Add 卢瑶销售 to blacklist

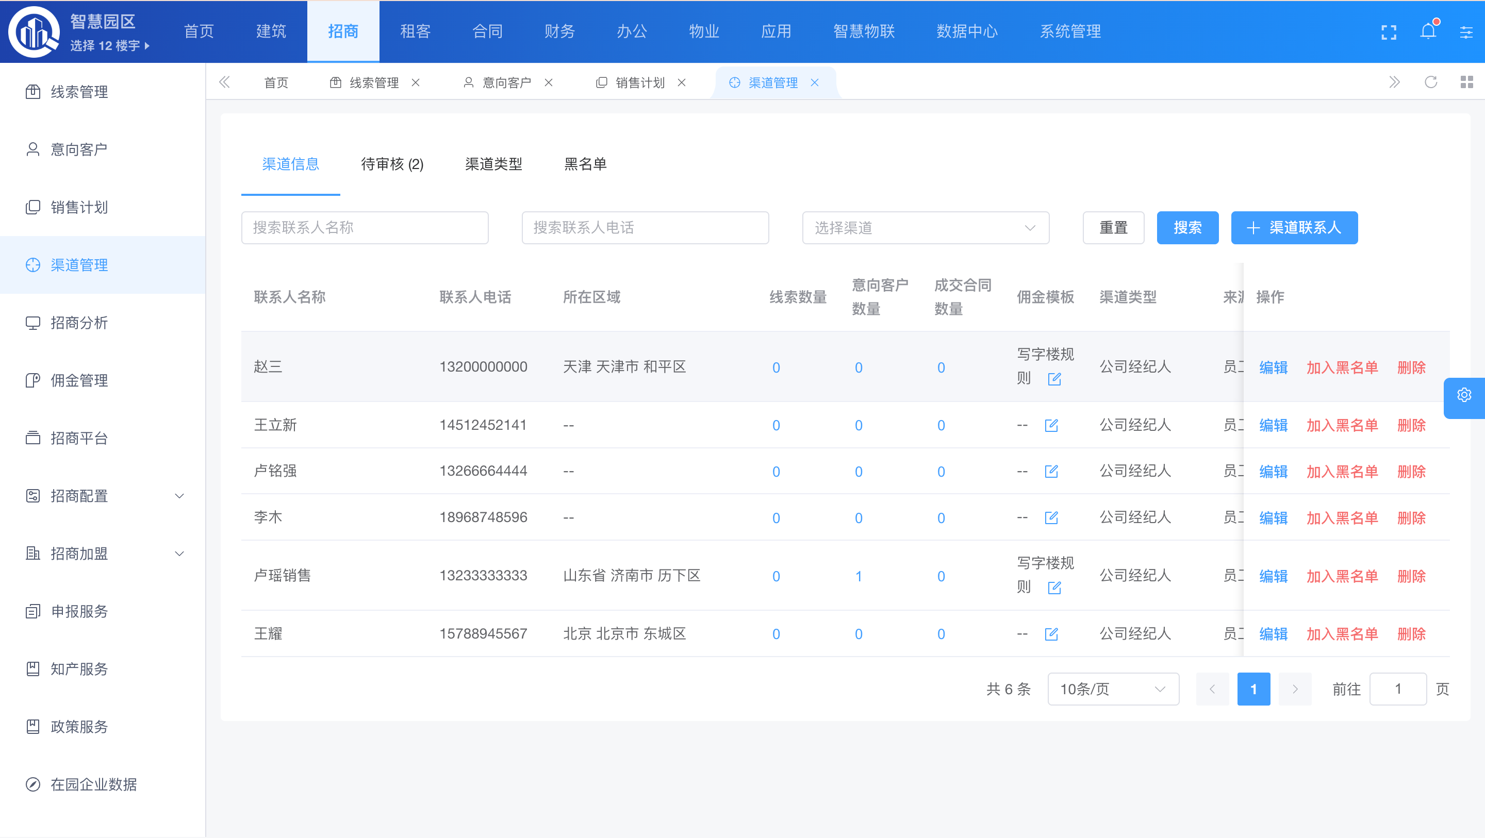[x=1342, y=576]
